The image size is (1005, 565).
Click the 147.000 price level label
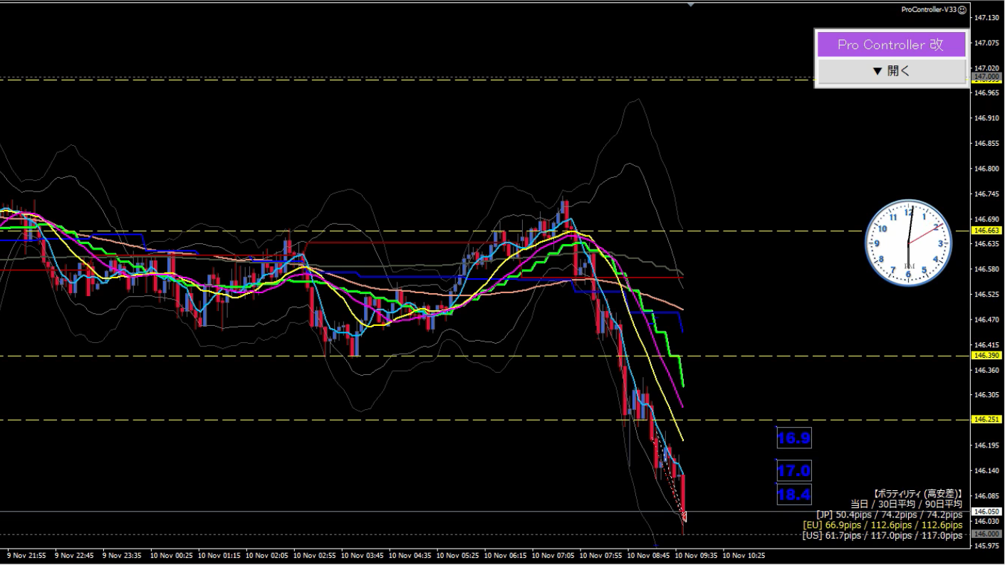click(x=987, y=76)
